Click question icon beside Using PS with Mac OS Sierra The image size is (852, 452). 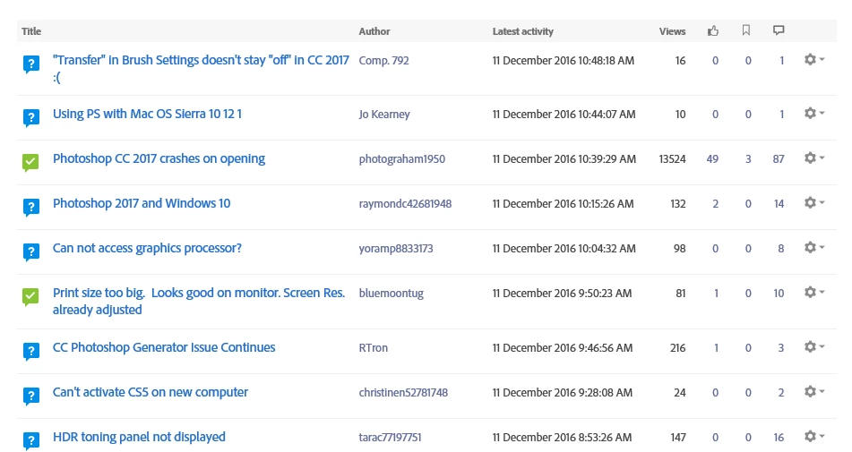point(31,118)
